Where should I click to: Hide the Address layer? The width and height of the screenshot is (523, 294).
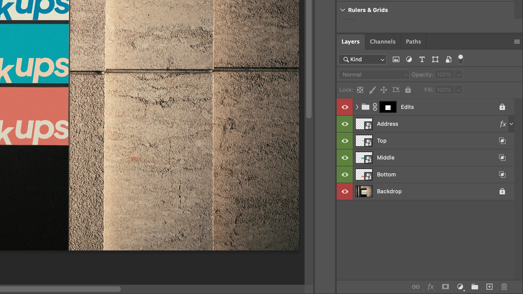pos(345,124)
